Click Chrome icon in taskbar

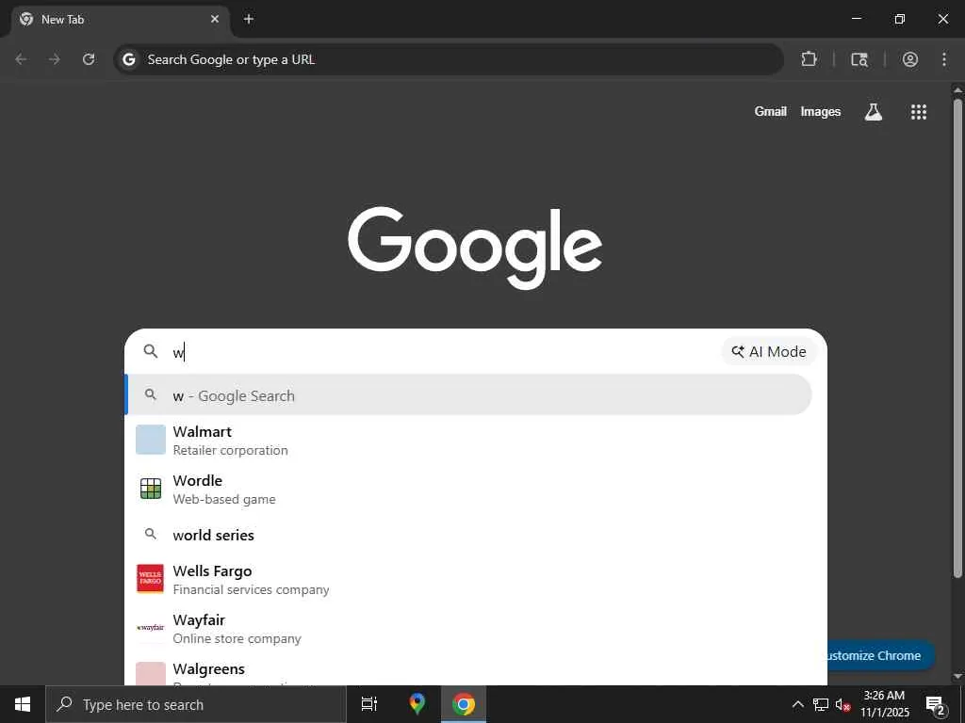tap(464, 704)
